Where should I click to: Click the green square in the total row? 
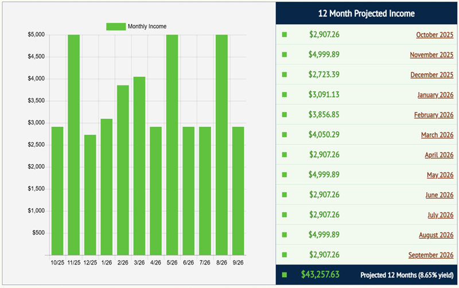tap(284, 275)
